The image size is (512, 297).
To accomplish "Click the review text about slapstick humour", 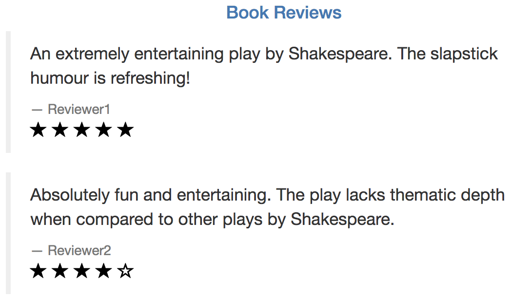I will [264, 66].
